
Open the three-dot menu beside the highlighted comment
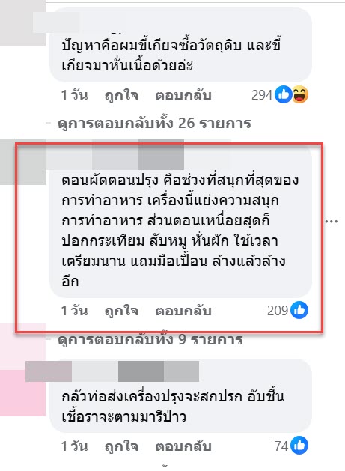pos(332,222)
